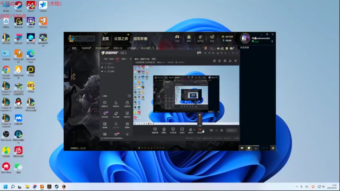The image size is (340, 191).
Task: Show hidden system tray icons
Action: click(297, 186)
